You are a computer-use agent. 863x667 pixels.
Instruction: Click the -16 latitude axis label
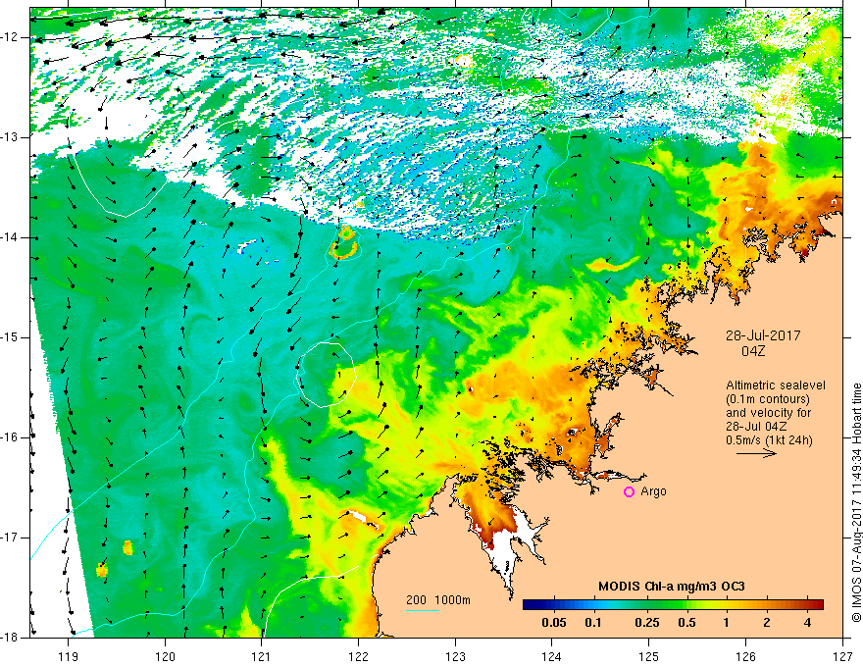[x=10, y=437]
